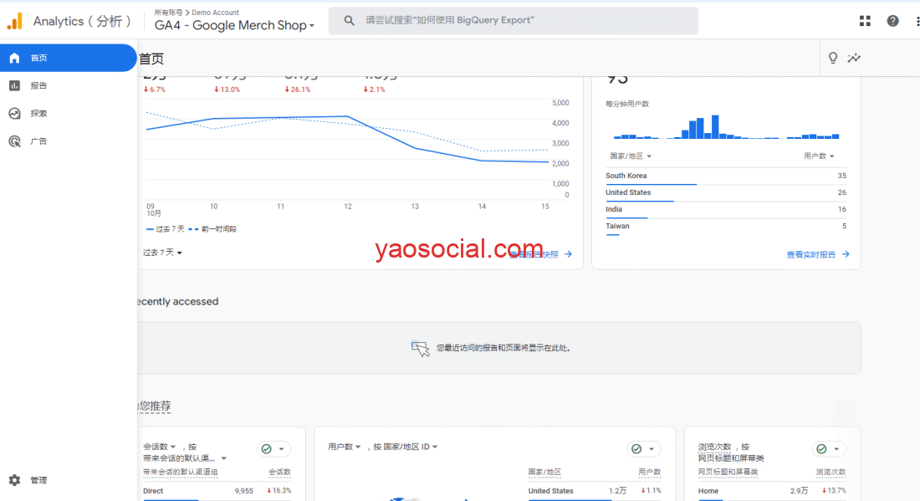
Task: Expand the 国家/地区 dimension dropdown in realtime card
Action: click(631, 156)
